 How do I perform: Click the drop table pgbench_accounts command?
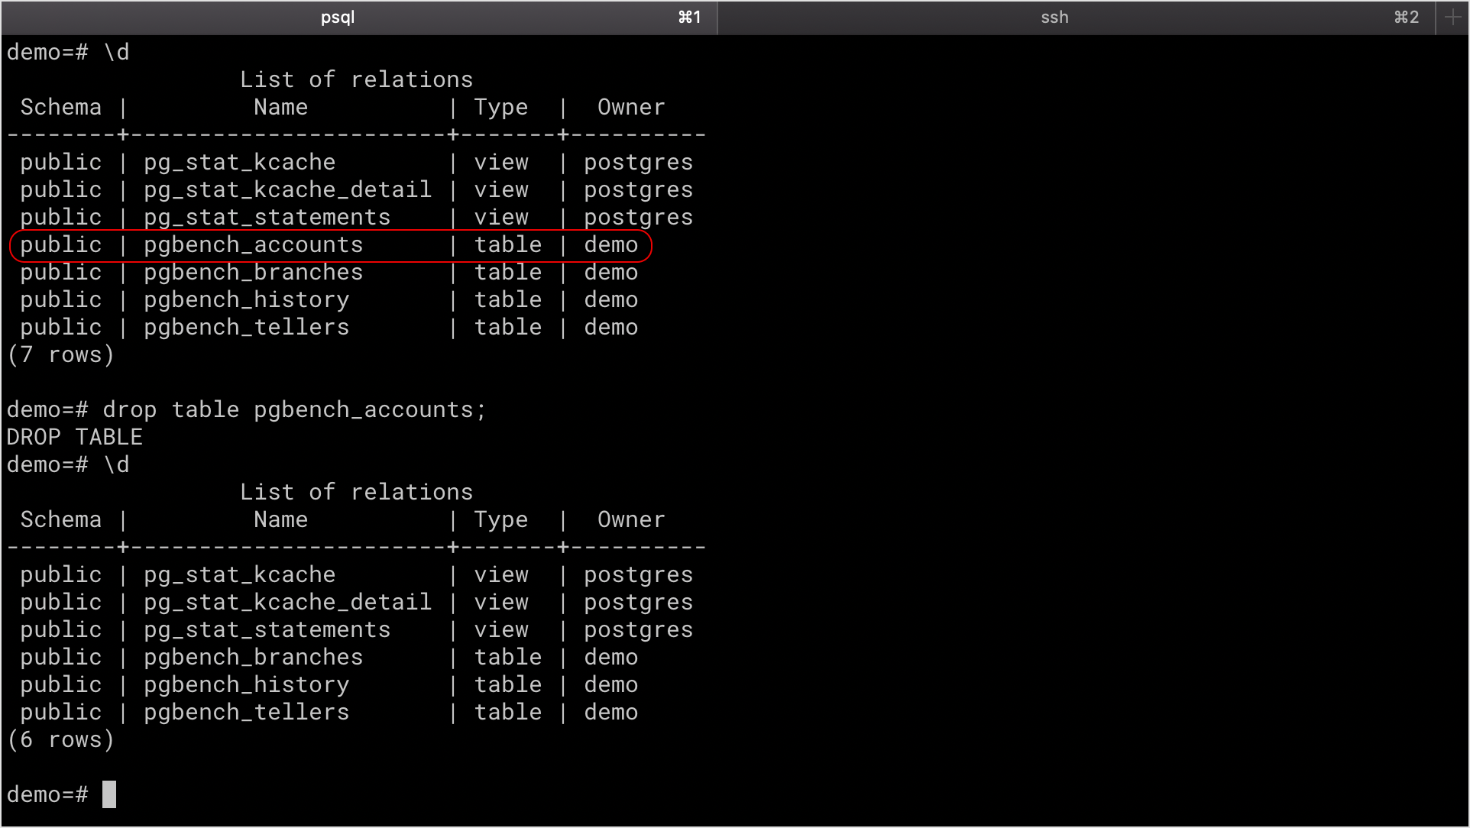pos(294,410)
